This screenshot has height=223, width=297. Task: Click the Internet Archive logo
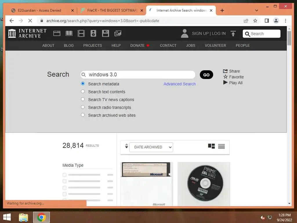[27, 33]
